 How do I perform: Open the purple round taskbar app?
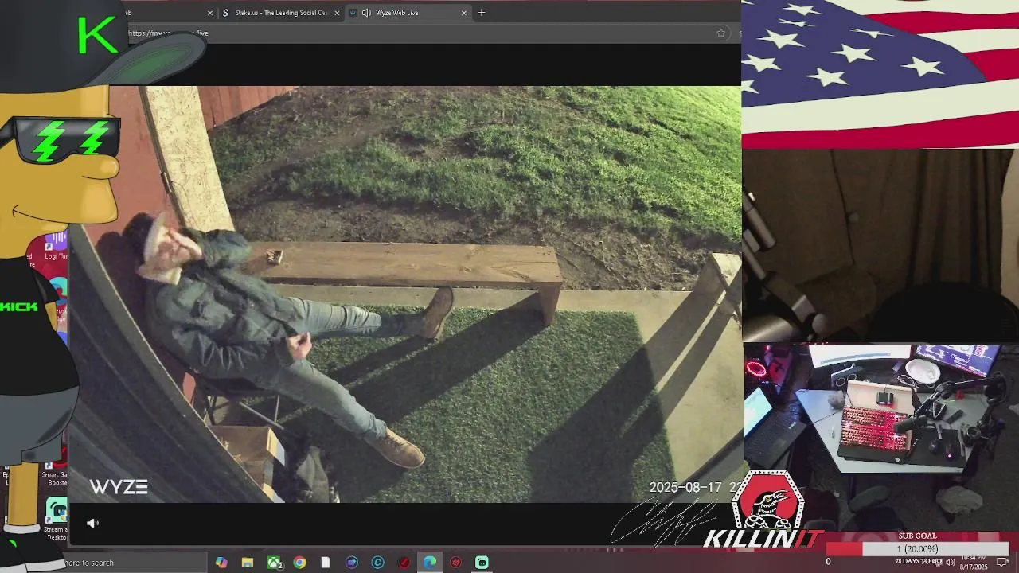(x=352, y=563)
